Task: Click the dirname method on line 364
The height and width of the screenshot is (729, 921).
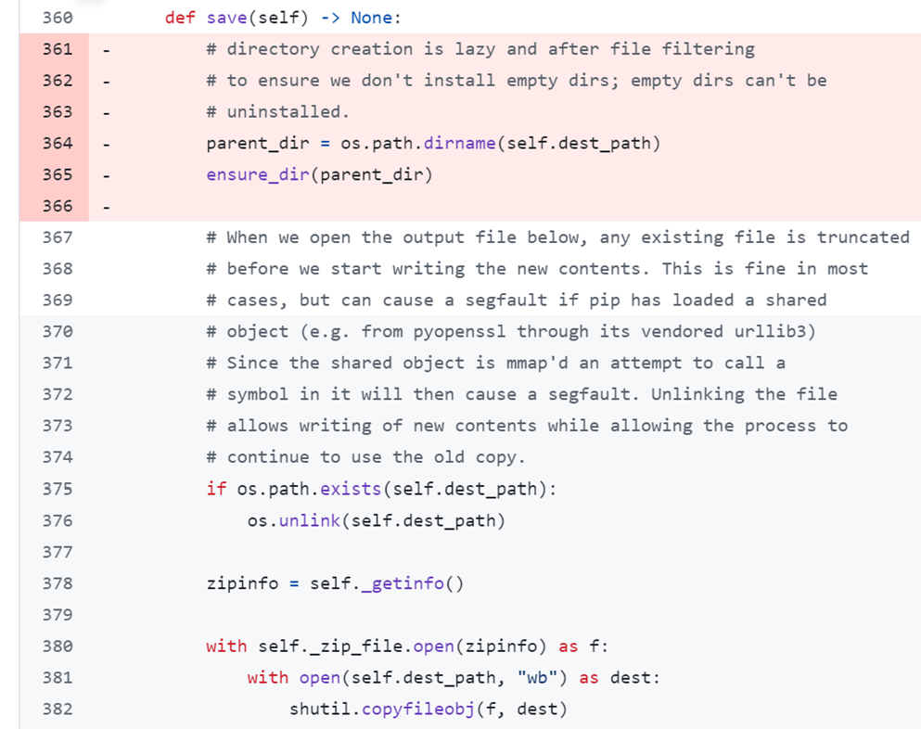Action: [x=459, y=144]
